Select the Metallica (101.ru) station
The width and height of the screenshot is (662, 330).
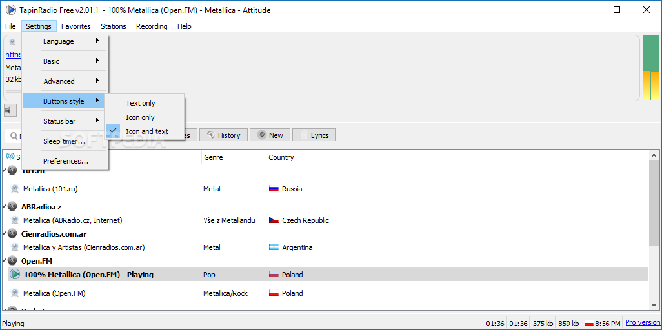pyautogui.click(x=50, y=189)
